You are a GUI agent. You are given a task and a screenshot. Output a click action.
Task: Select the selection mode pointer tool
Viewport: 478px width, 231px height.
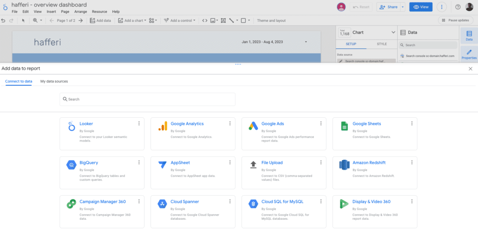pyautogui.click(x=23, y=20)
